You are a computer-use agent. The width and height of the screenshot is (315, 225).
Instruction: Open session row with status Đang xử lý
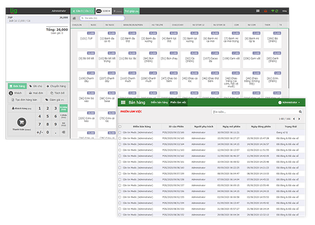click(211, 133)
